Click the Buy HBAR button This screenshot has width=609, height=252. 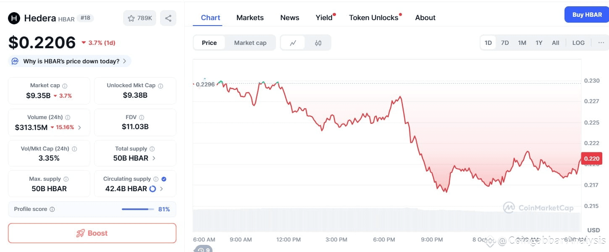pos(587,15)
